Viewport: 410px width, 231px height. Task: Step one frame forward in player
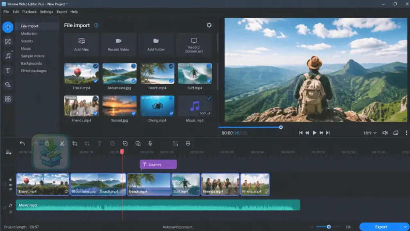point(322,133)
